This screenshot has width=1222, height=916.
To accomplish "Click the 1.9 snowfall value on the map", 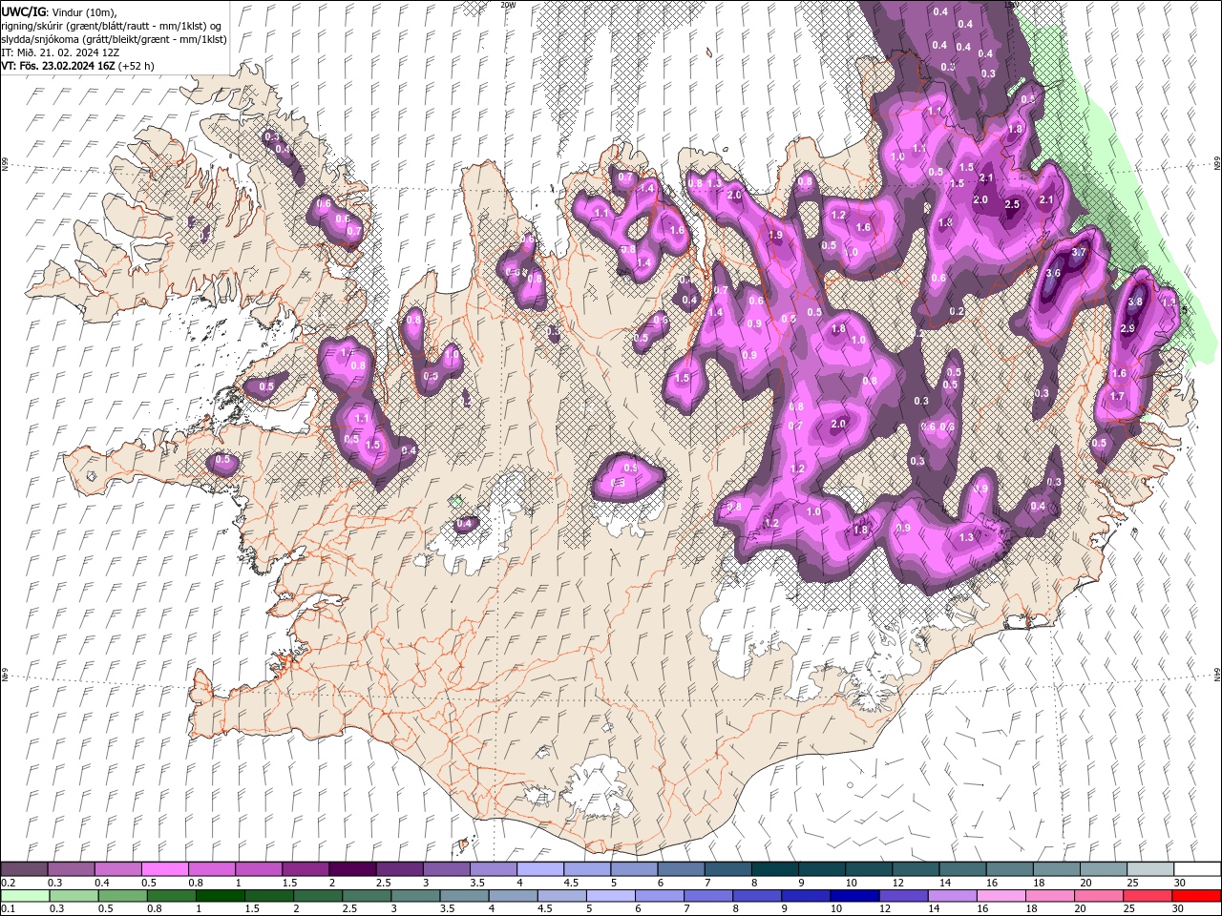I will pos(775,235).
